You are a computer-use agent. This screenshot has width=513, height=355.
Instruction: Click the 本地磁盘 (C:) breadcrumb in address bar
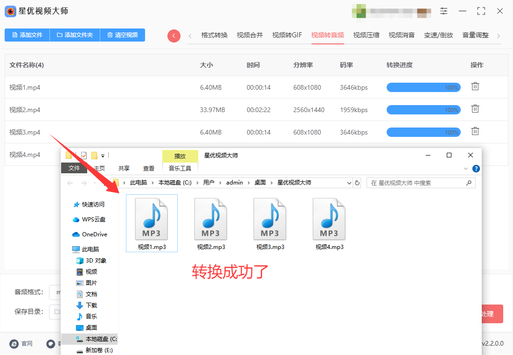pos(175,183)
